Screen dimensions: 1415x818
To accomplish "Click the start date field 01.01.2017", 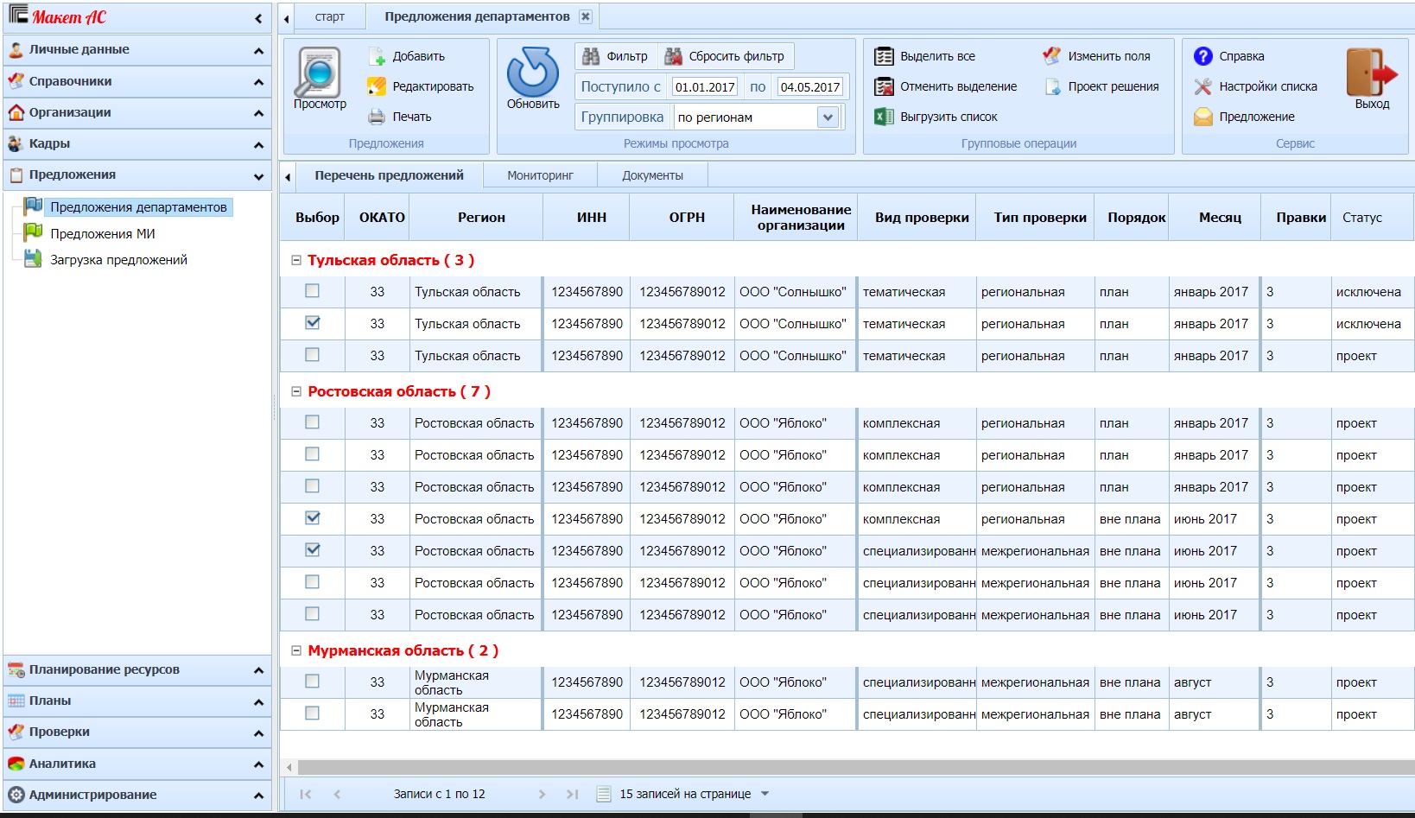I will tap(705, 86).
